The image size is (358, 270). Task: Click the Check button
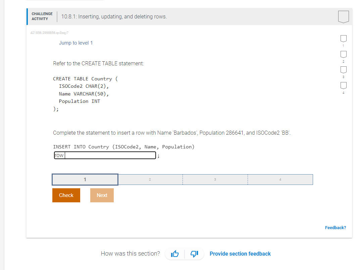[66, 195]
